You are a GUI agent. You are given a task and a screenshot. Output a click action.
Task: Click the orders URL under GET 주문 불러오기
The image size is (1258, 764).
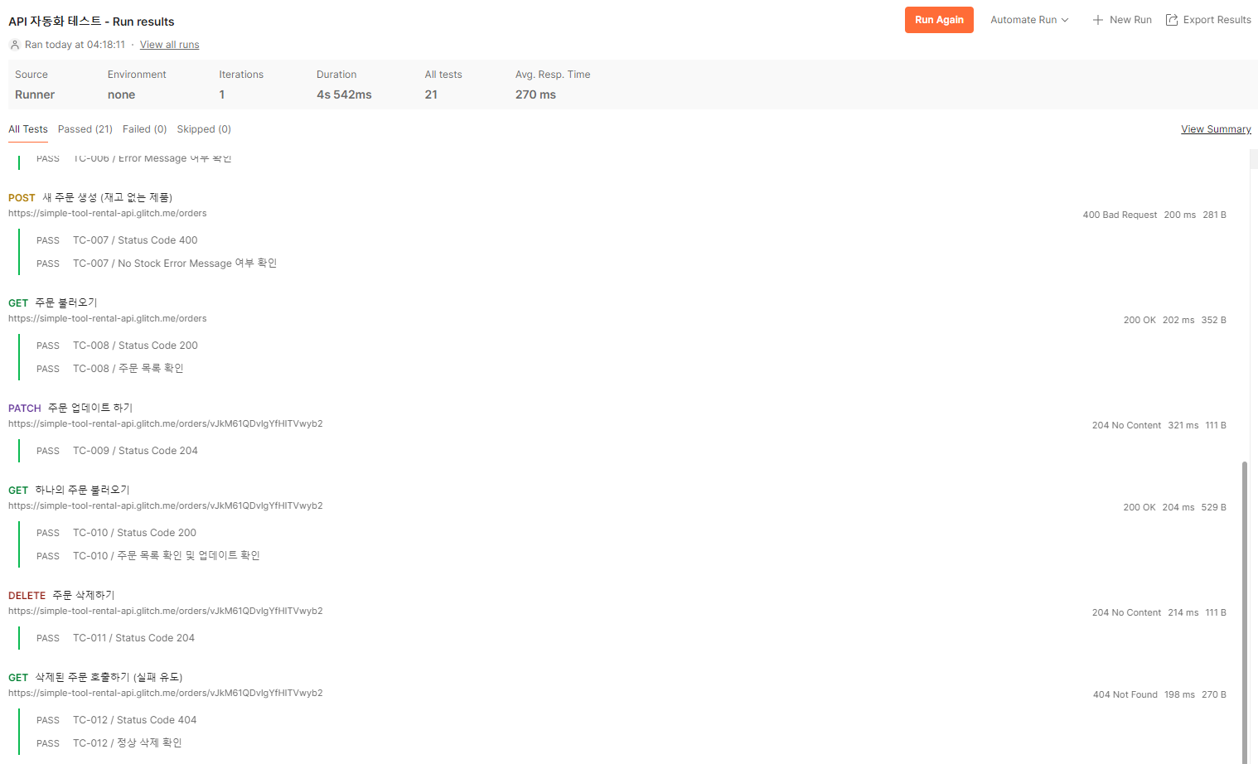pos(108,318)
